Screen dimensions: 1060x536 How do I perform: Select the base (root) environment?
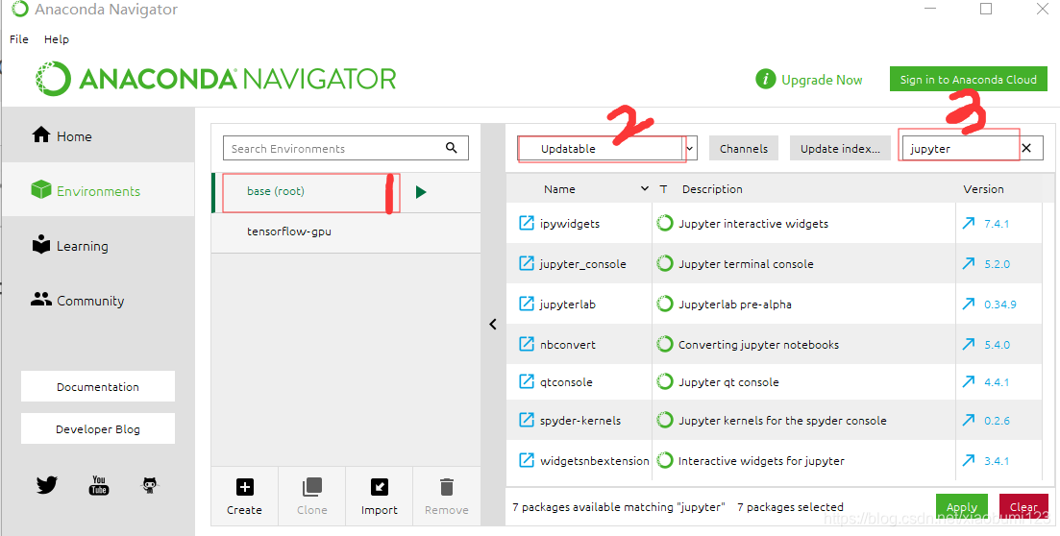tap(345, 192)
